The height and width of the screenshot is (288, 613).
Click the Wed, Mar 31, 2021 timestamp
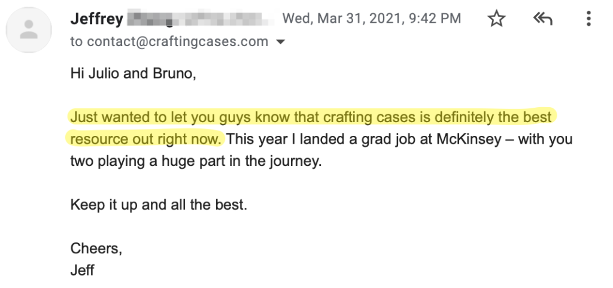[x=371, y=19]
